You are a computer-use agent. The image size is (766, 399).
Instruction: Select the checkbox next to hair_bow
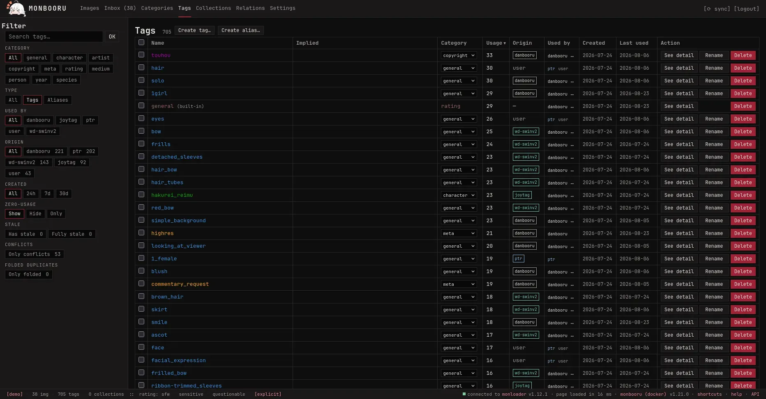141,169
